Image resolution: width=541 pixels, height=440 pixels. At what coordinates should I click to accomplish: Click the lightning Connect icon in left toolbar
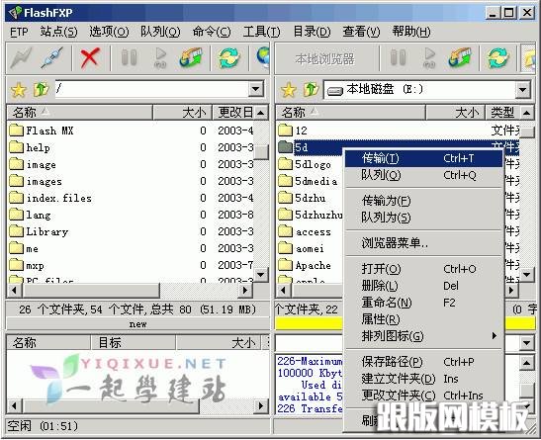[22, 57]
